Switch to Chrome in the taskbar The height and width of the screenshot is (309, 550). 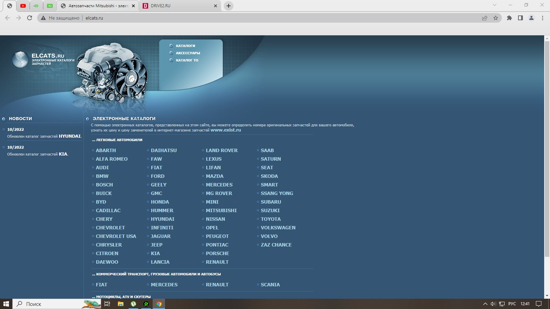[x=159, y=304]
